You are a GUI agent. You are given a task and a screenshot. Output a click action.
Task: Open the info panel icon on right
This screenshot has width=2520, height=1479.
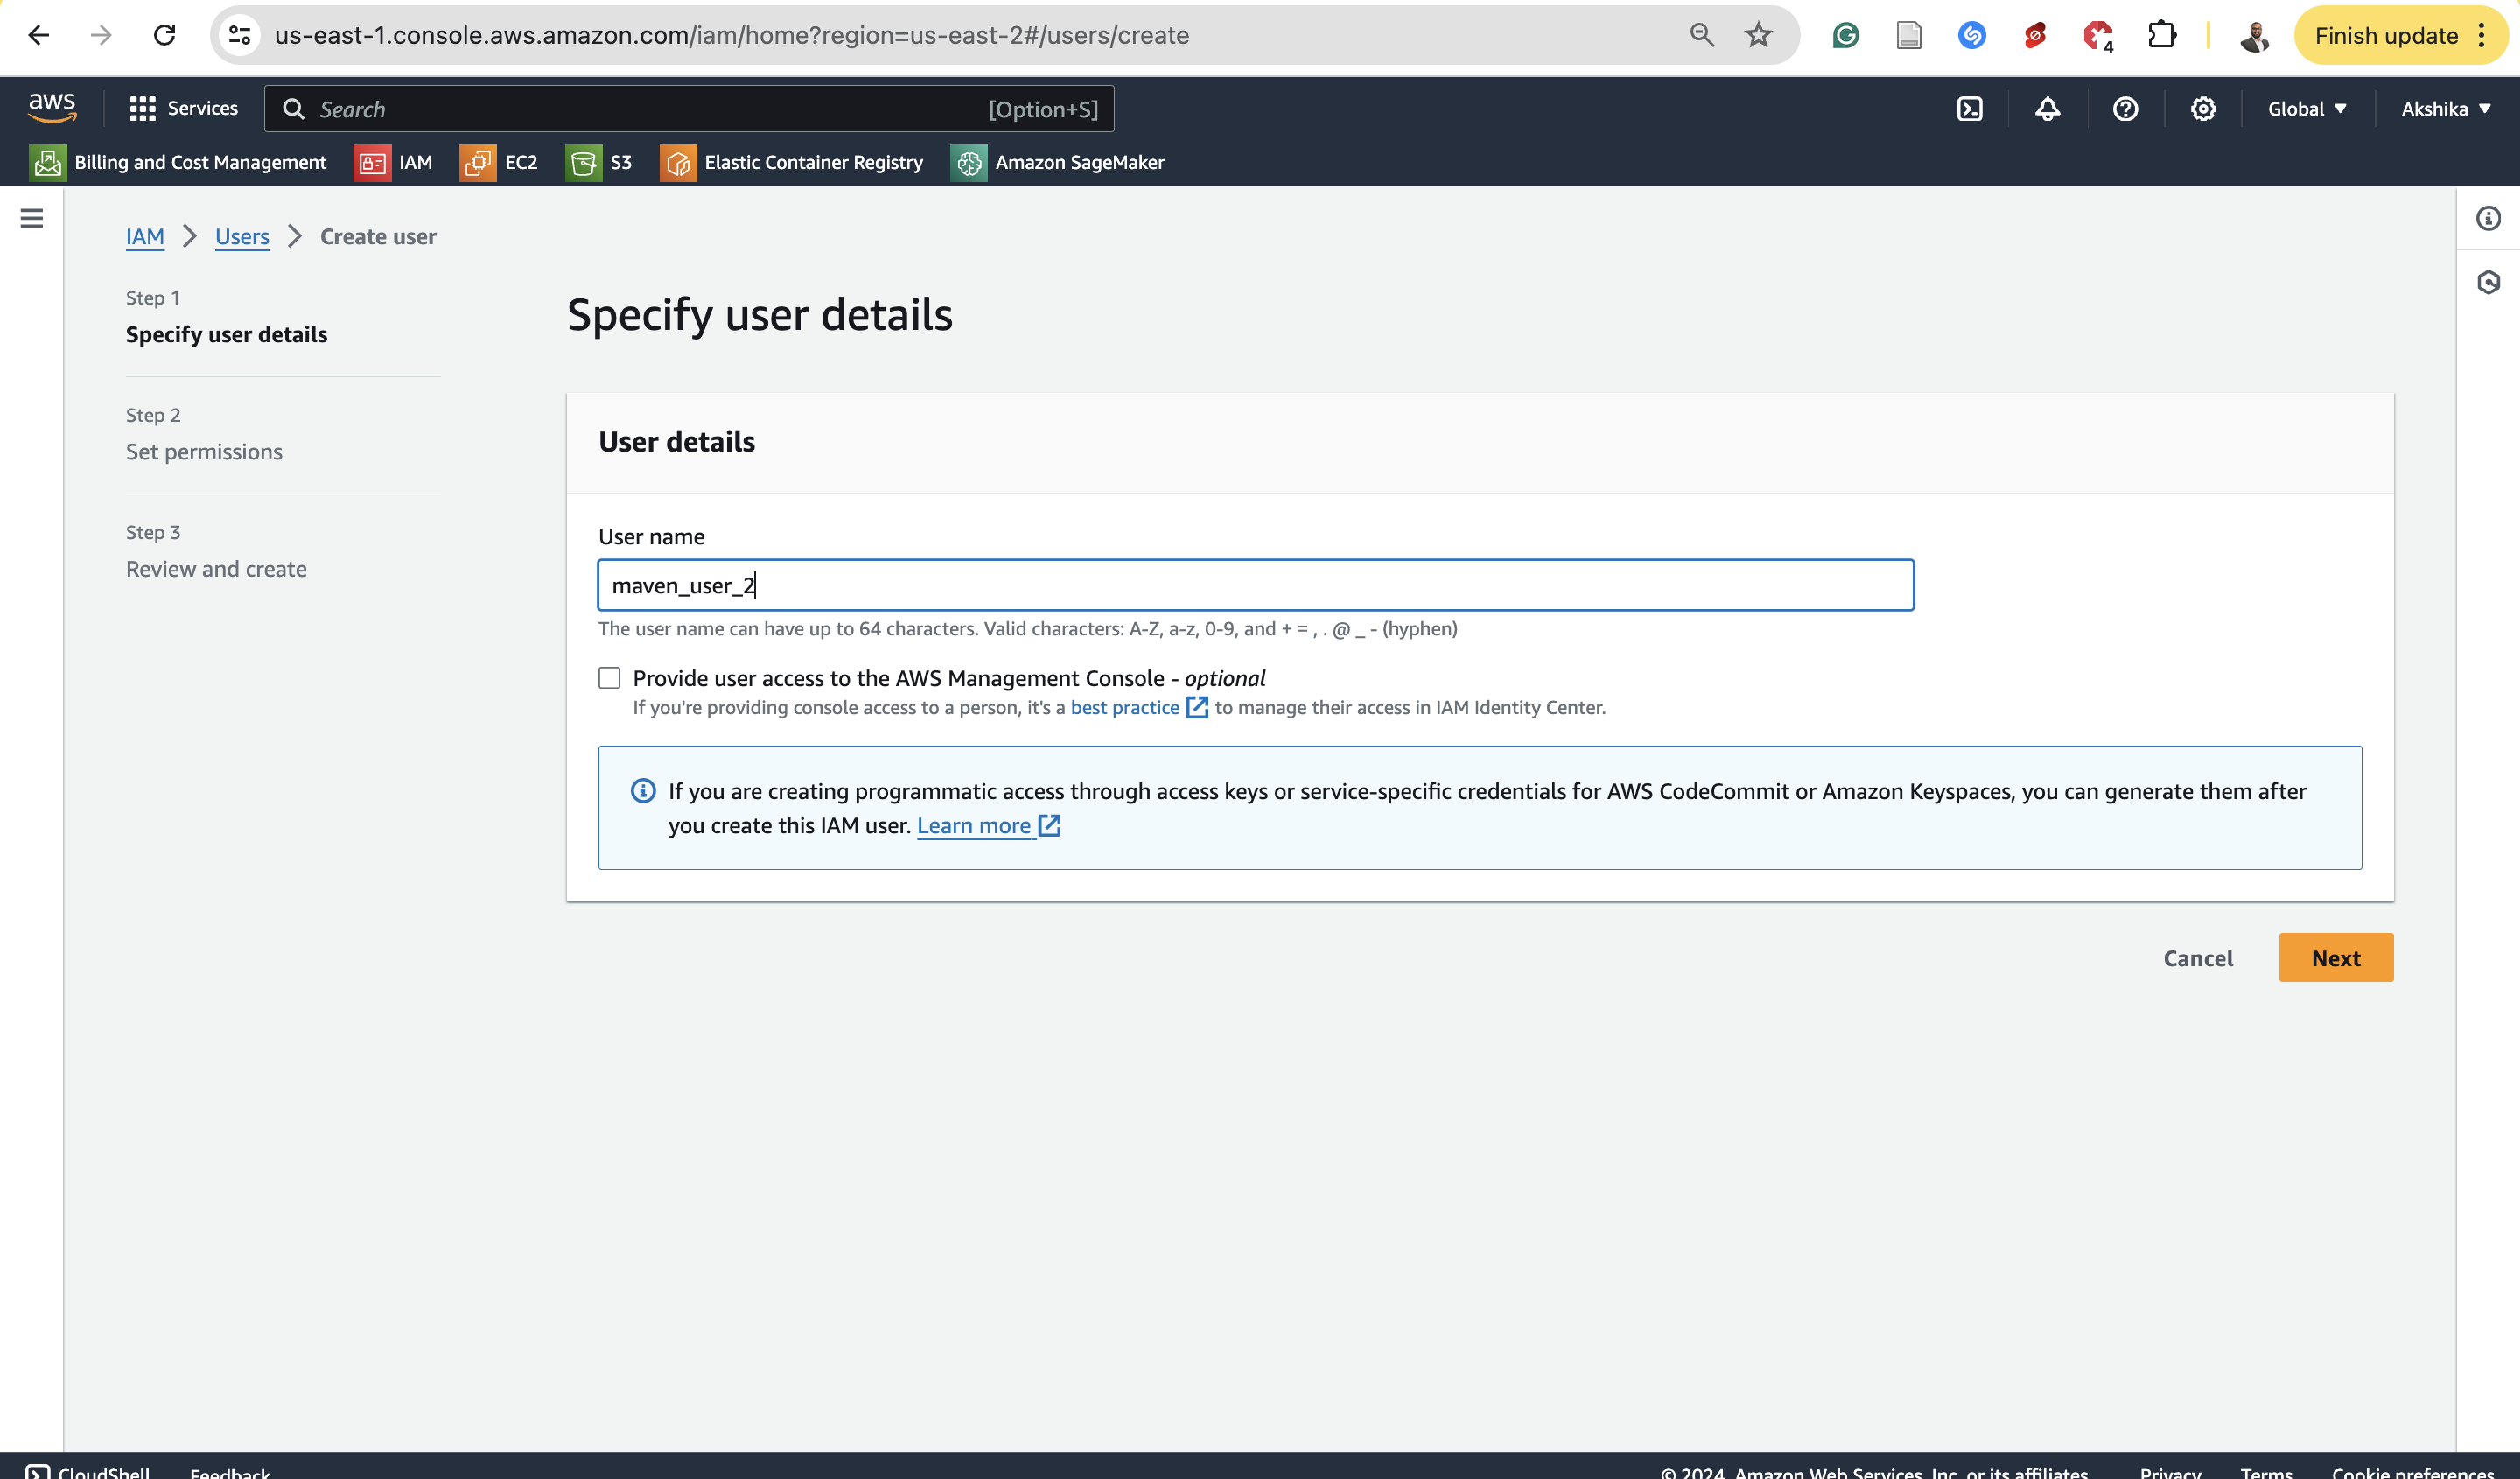(2488, 218)
